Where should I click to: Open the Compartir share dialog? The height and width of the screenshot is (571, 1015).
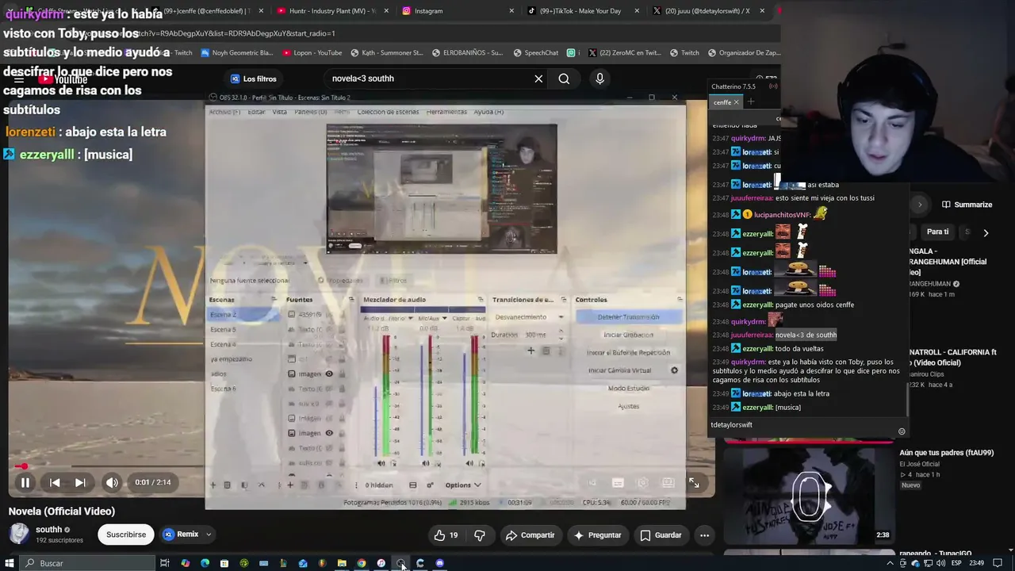coord(530,535)
